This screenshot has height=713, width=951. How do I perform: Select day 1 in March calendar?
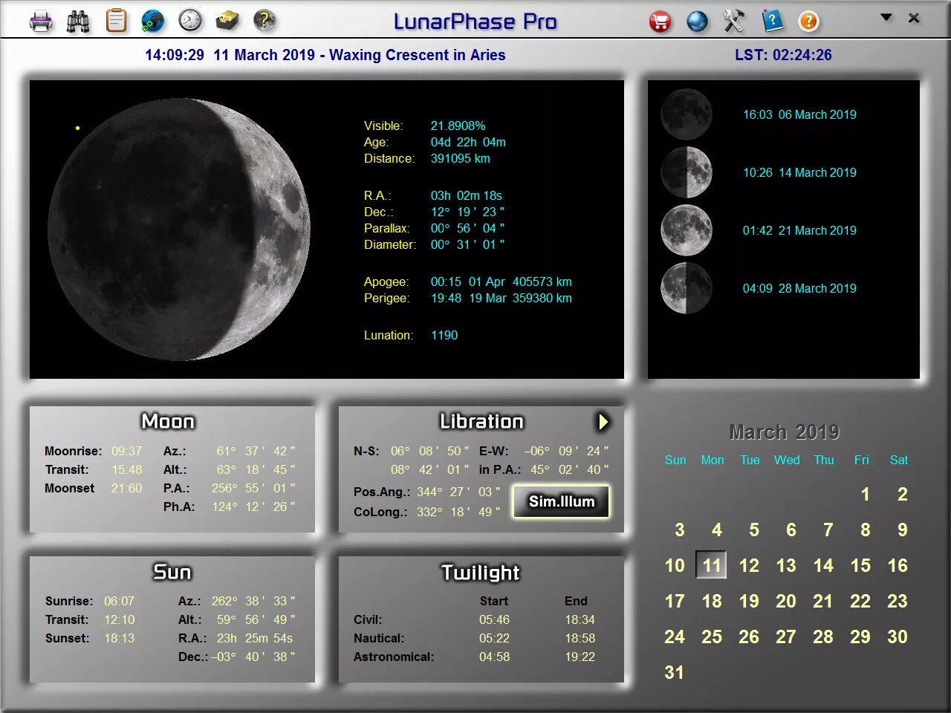865,494
